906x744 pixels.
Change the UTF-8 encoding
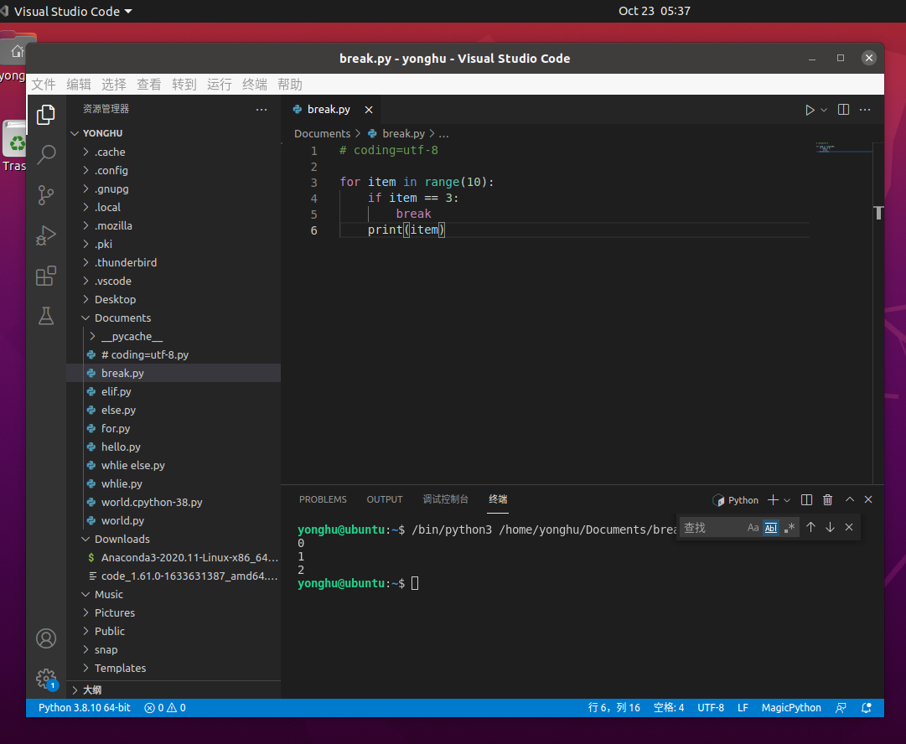(711, 708)
